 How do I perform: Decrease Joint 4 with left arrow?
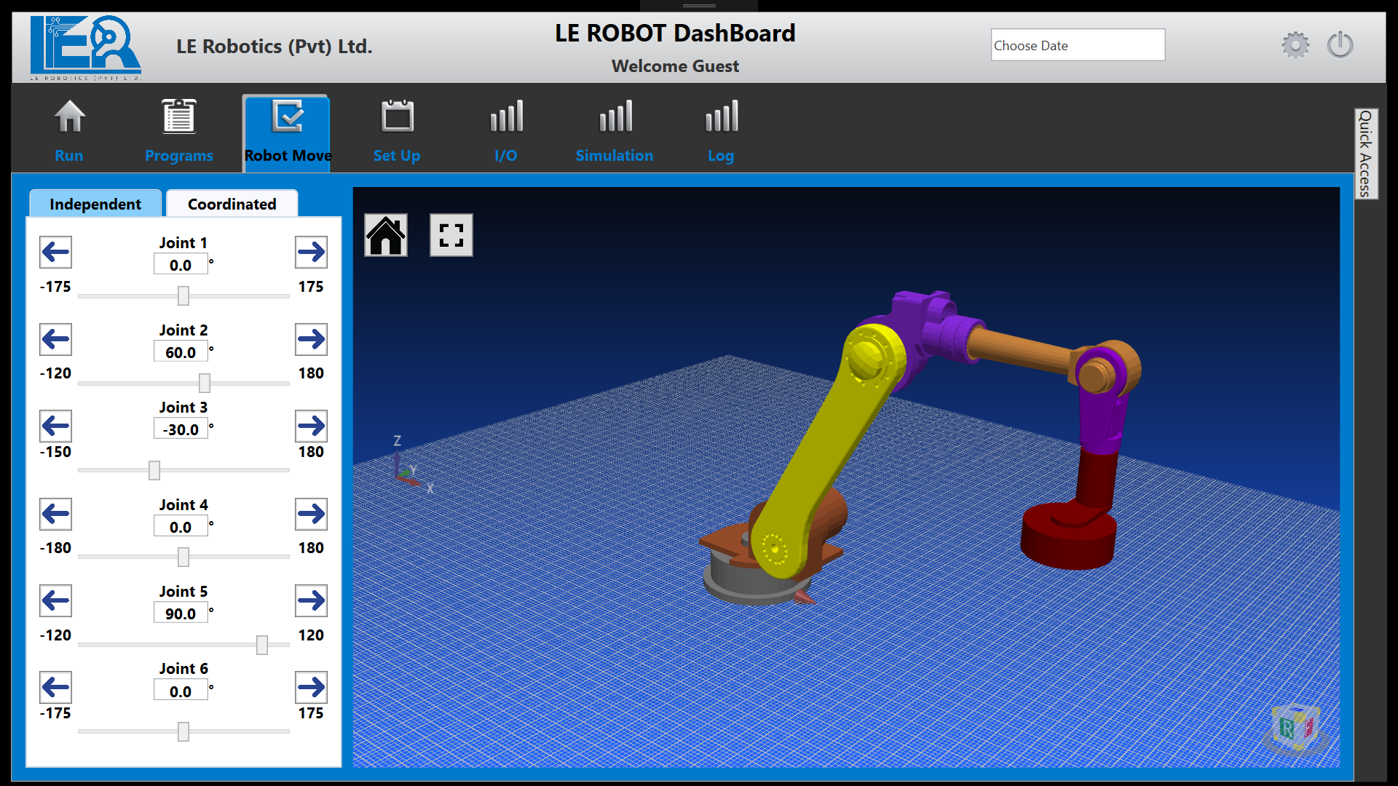point(56,514)
